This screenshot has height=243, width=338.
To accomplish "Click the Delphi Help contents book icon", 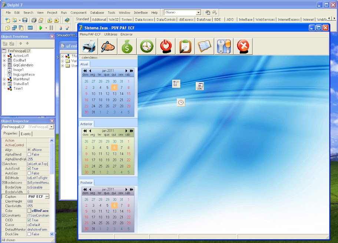I will point(67,20).
